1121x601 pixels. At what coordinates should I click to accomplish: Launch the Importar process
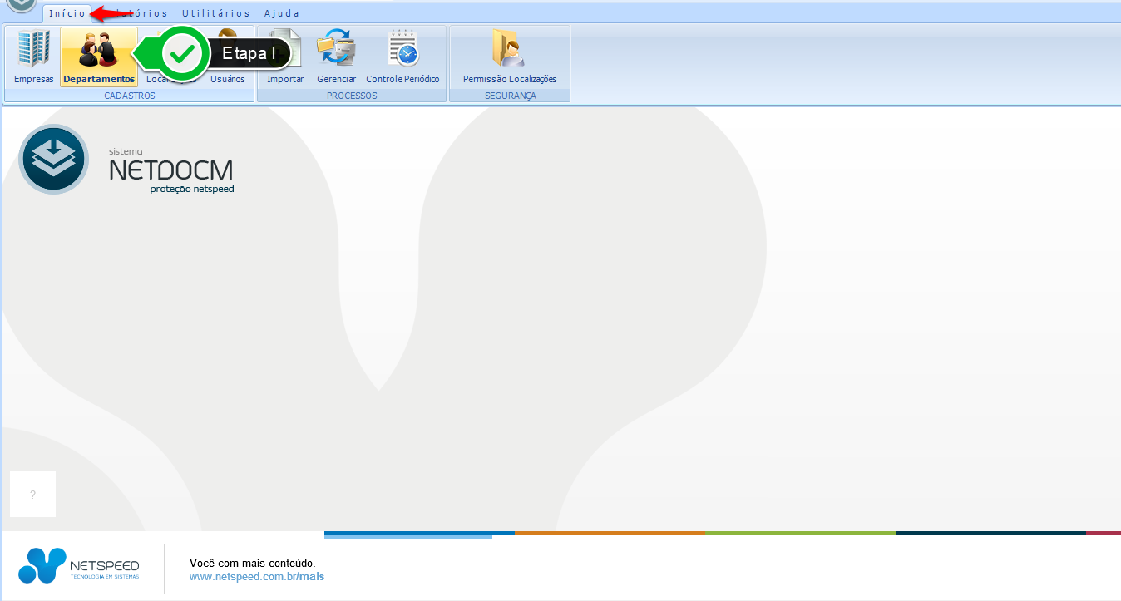(285, 57)
